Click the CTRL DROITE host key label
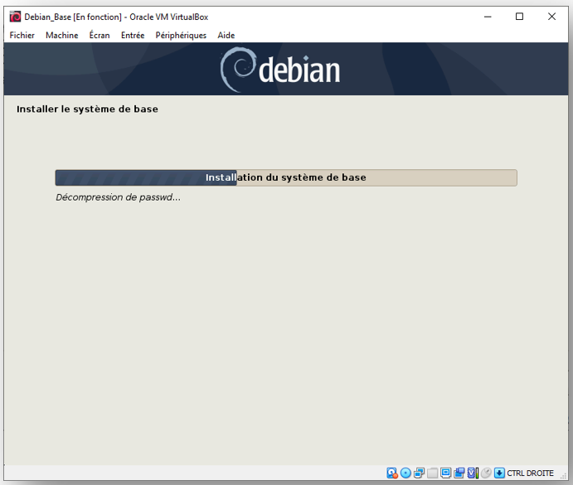This screenshot has height=485, width=573. click(x=530, y=473)
